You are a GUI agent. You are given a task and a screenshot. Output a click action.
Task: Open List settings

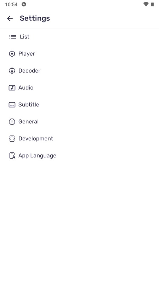pyautogui.click(x=79, y=37)
